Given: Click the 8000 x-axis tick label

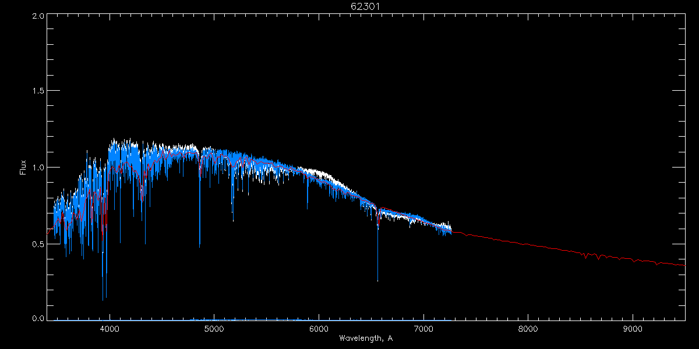Looking at the screenshot, I should click(528, 329).
